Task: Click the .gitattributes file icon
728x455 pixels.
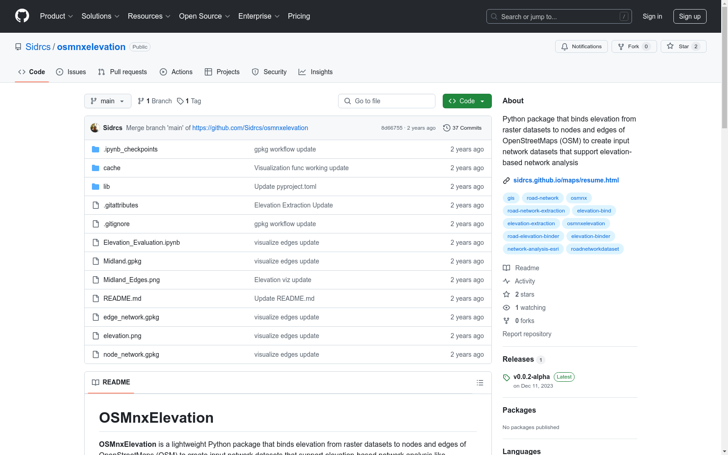Action: (x=96, y=205)
